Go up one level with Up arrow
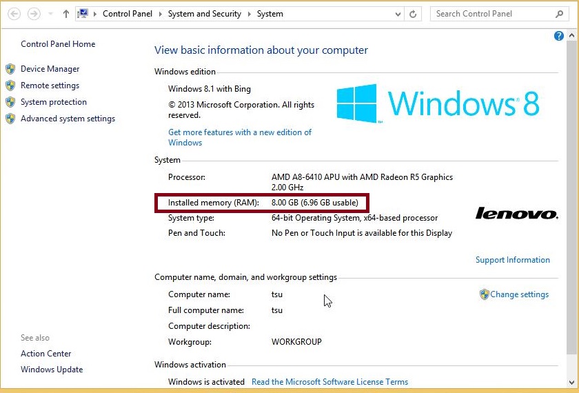This screenshot has height=393, width=579. 66,14
